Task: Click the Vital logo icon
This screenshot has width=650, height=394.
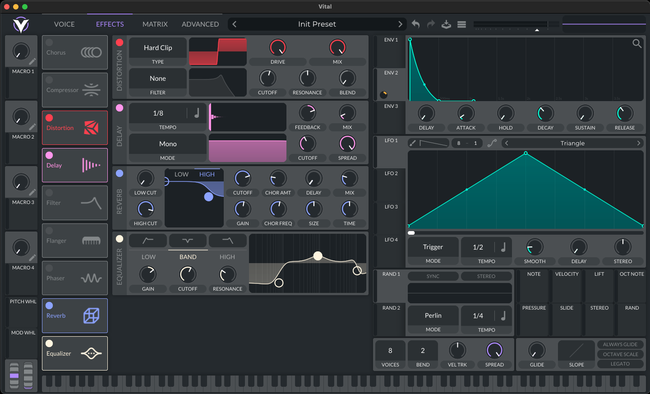Action: pyautogui.click(x=21, y=24)
